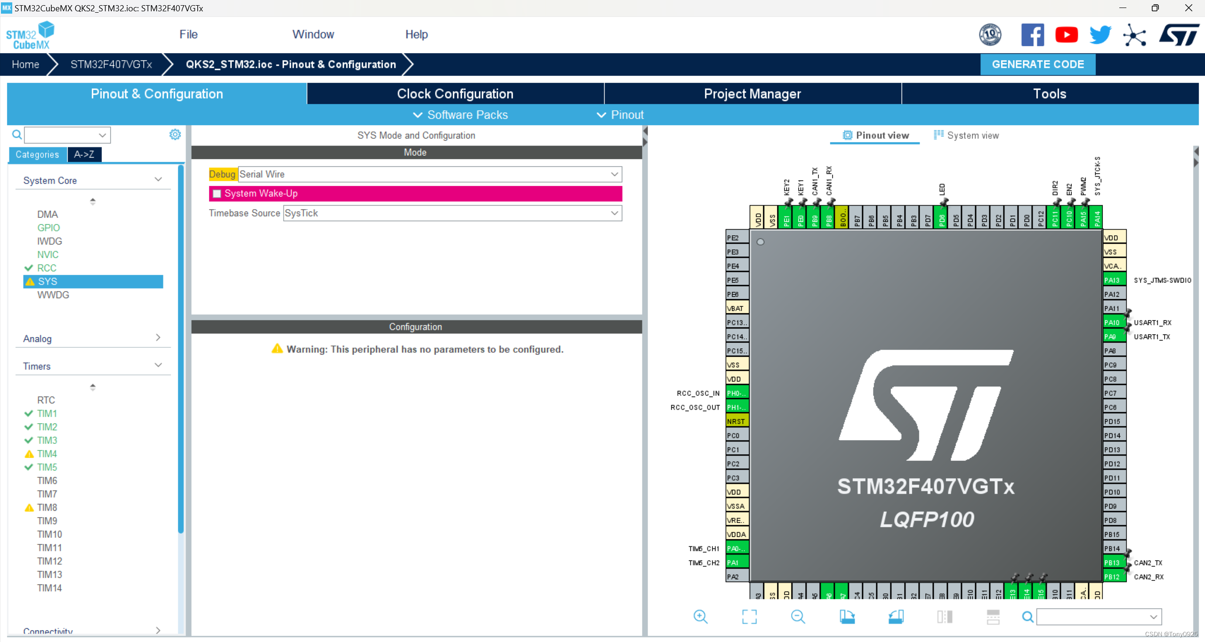Viewport: 1205px width, 642px height.
Task: Click the GENERATE CODE button
Action: (x=1038, y=64)
